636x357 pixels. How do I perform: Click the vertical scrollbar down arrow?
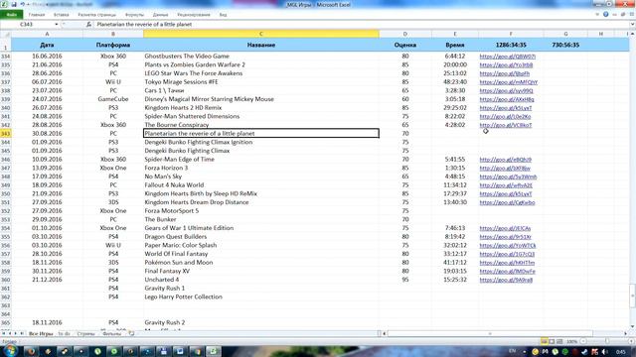(x=632, y=326)
